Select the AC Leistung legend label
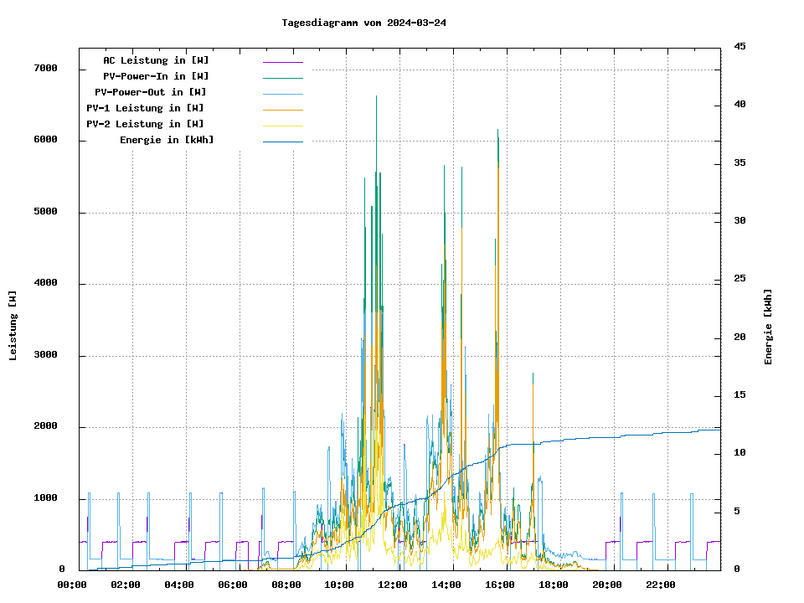The image size is (804, 603). pyautogui.click(x=156, y=60)
